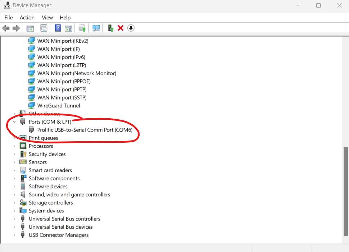Expand Sound, video and game controllers chevron

(14, 194)
